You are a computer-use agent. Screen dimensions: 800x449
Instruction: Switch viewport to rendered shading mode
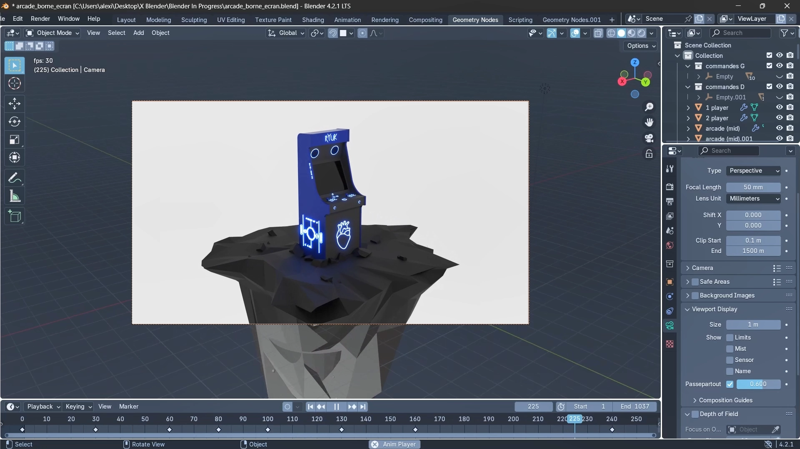point(641,33)
